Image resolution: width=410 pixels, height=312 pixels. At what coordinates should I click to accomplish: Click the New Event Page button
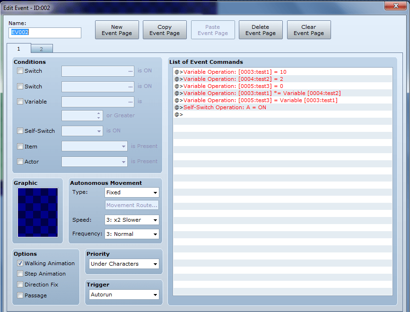(117, 30)
